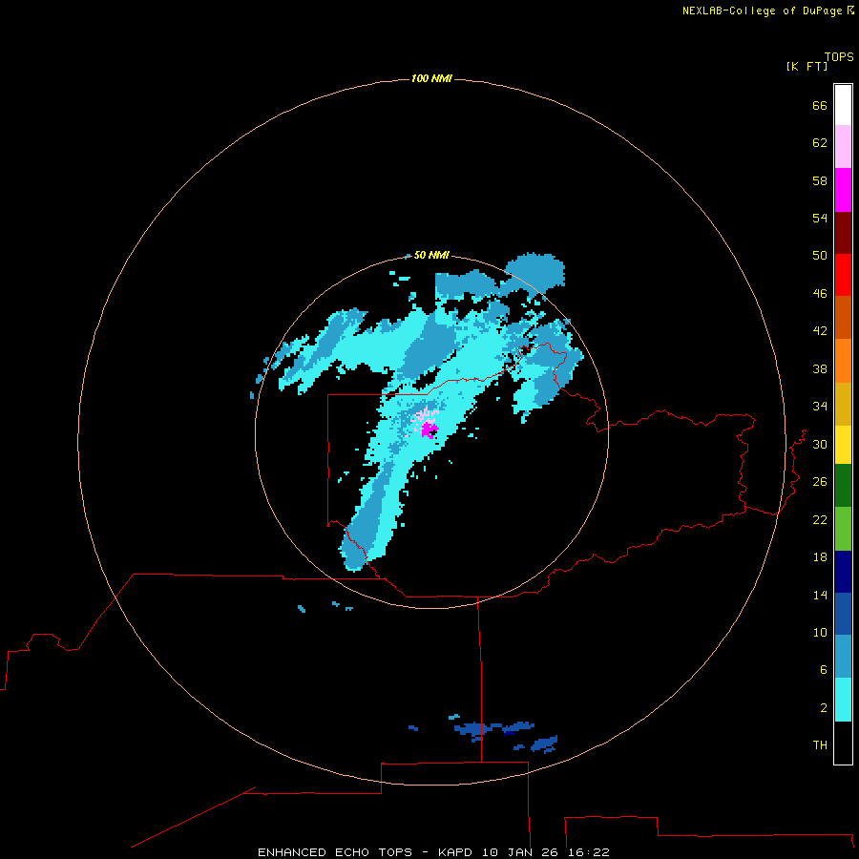
Task: Click the light green 26 kft swatch
Action: click(x=843, y=529)
